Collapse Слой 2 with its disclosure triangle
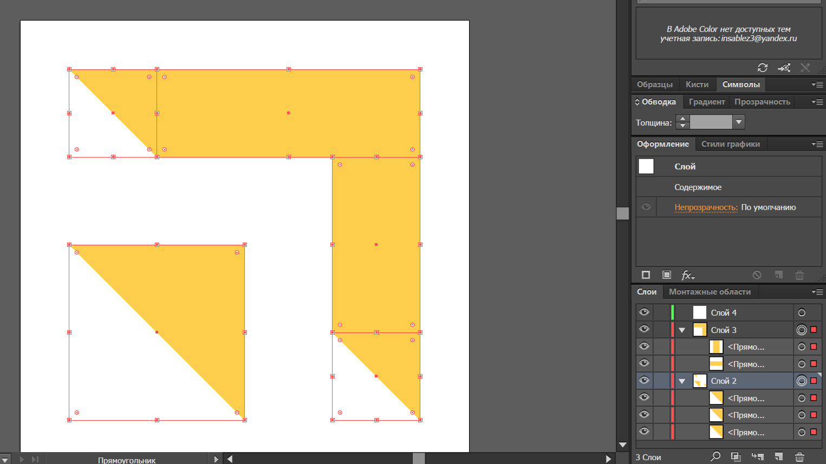 click(x=682, y=381)
